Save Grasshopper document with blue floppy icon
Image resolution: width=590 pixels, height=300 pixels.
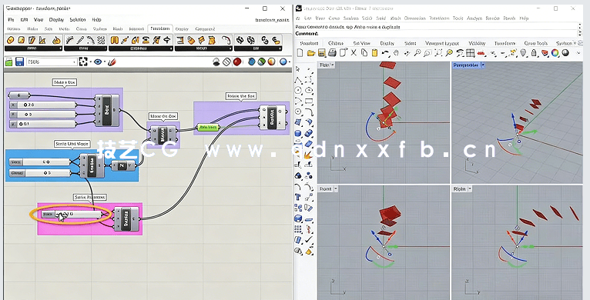coord(19,62)
